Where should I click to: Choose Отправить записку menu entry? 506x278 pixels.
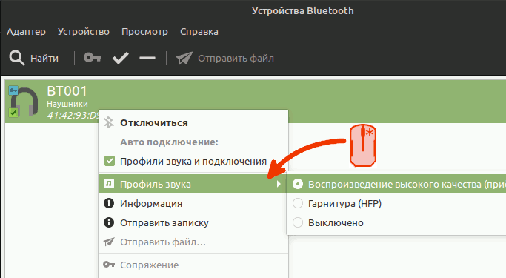193,223
